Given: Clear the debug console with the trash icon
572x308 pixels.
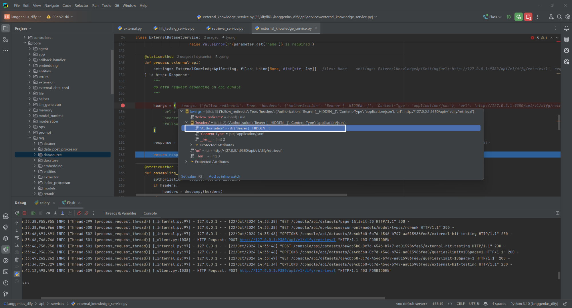Looking at the screenshot, I should pos(17,259).
